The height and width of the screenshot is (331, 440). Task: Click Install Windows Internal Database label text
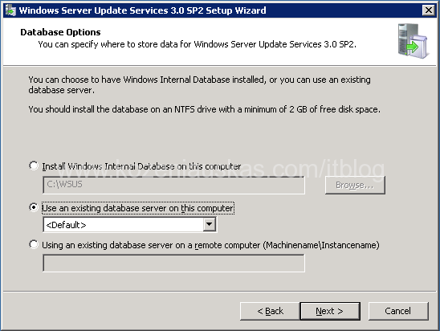(141, 166)
